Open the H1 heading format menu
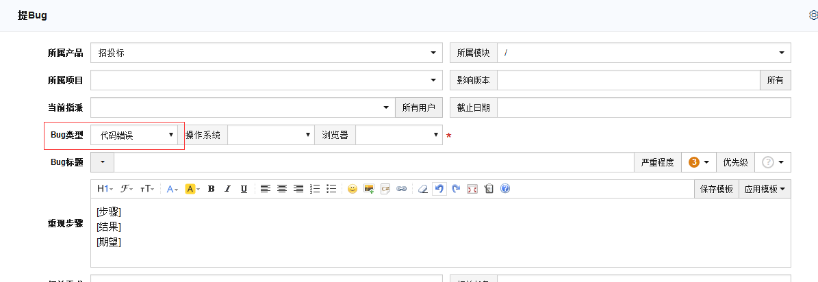818x282 pixels. point(105,189)
